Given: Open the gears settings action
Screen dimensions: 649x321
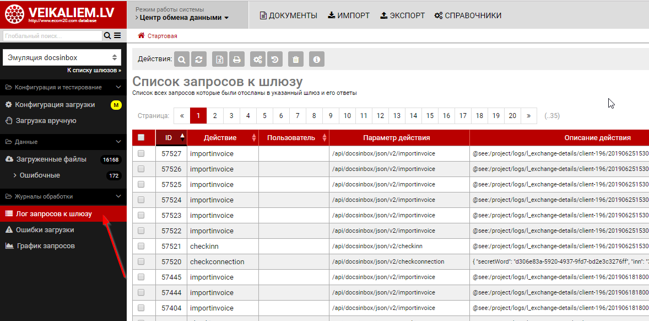Looking at the screenshot, I should (257, 59).
